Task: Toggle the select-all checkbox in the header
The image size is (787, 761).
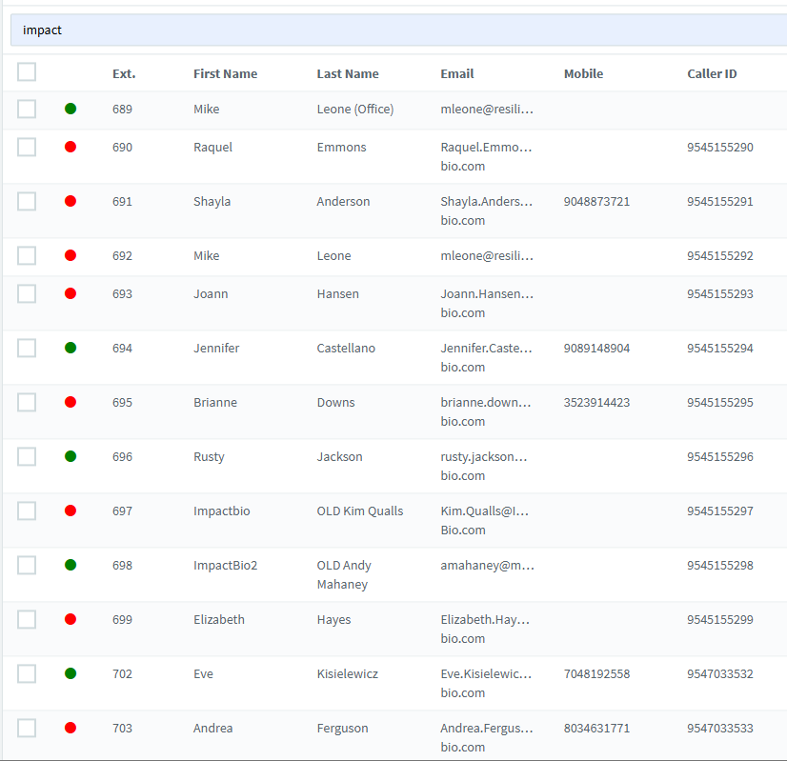Action: pos(27,72)
